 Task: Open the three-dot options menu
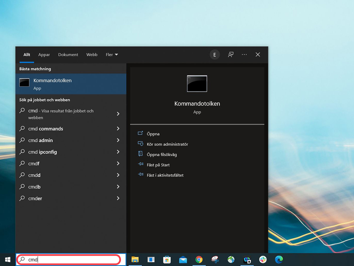pyautogui.click(x=244, y=55)
